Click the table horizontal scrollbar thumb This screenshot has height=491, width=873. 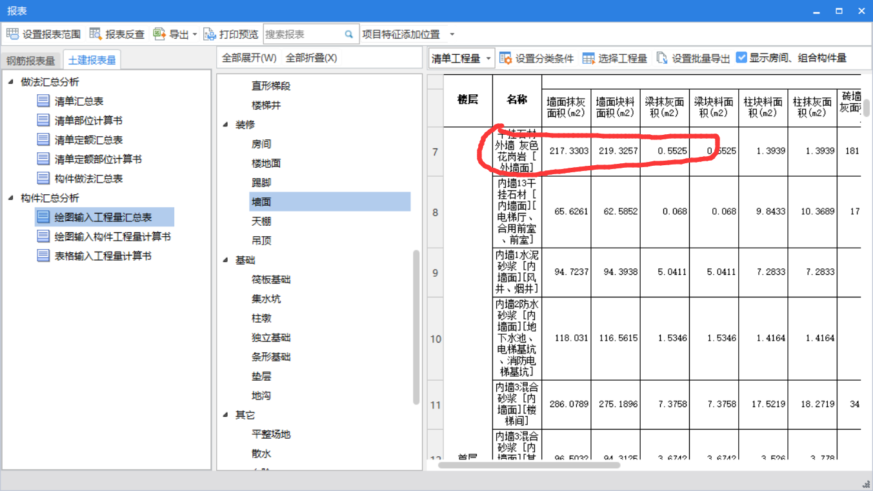tap(529, 465)
